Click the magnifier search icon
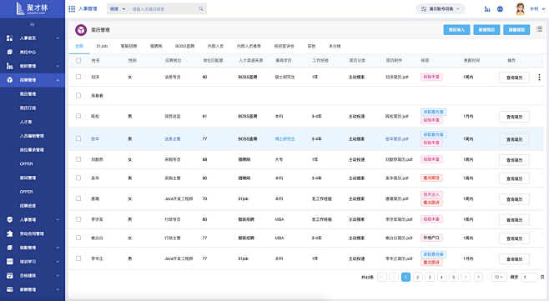Image resolution: width=549 pixels, height=301 pixels. click(200, 8)
